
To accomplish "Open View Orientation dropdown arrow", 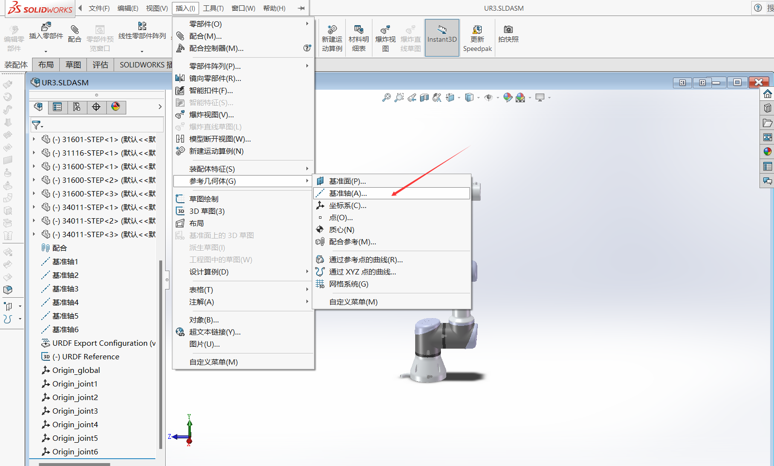I will click(x=459, y=98).
